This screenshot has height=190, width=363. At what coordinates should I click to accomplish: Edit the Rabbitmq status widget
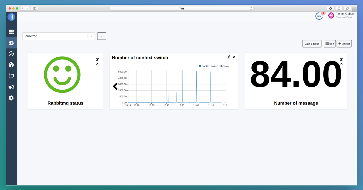click(x=97, y=59)
